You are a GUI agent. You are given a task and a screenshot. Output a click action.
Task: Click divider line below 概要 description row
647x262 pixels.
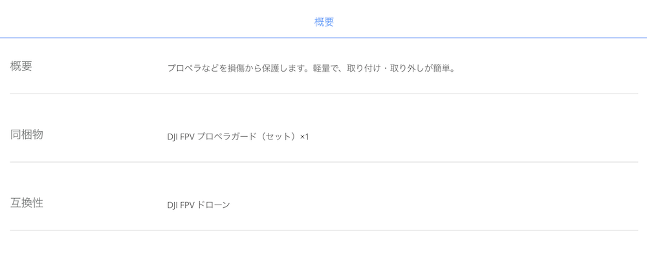(324, 94)
